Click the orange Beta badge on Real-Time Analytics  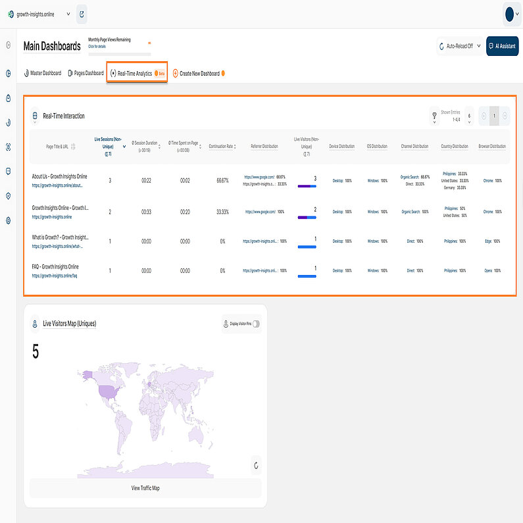[160, 74]
